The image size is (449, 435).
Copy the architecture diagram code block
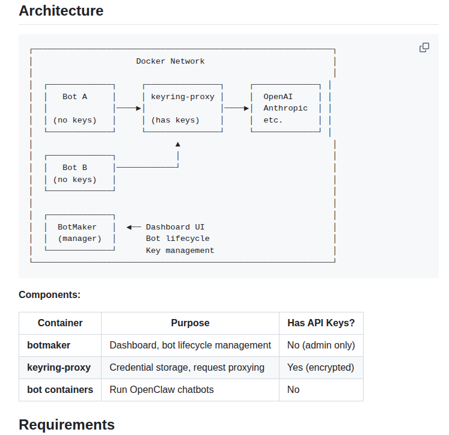point(424,47)
